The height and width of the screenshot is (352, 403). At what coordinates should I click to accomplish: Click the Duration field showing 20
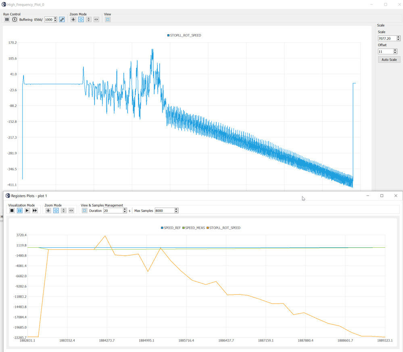[113, 211]
